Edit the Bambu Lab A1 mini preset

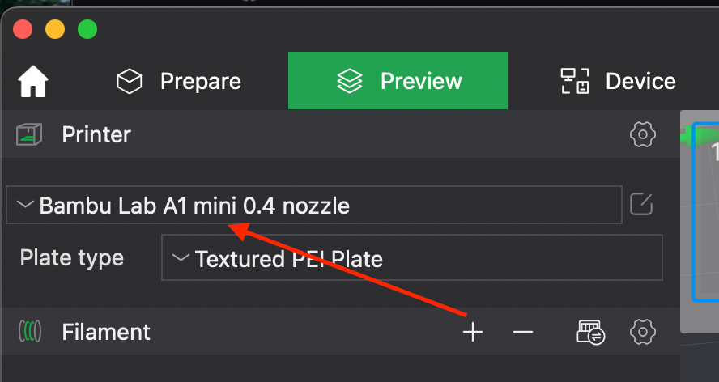tap(641, 206)
